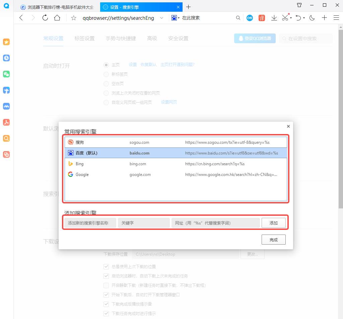The width and height of the screenshot is (343, 319).
Task: Select 自定义网页或一组网页 radio button
Action: click(x=106, y=103)
